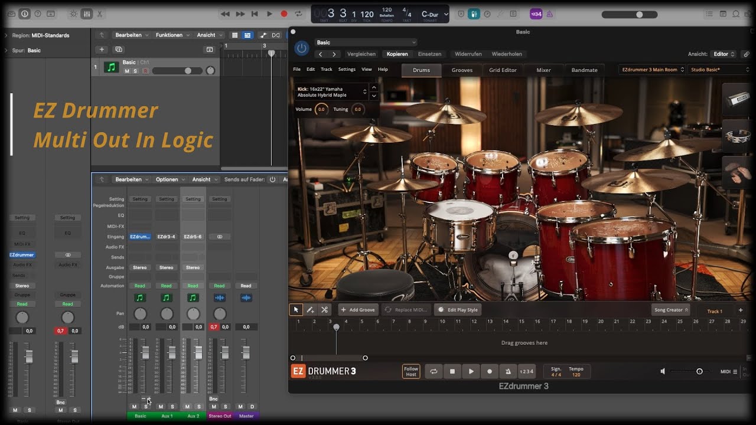Open the Ansicht menu in the tracks area

pyautogui.click(x=209, y=35)
